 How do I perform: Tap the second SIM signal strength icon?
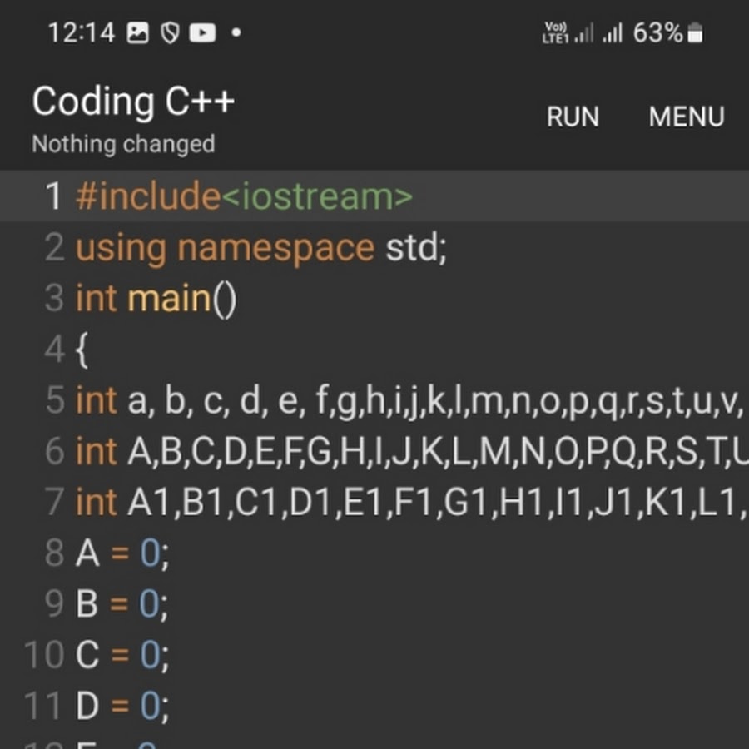click(613, 33)
